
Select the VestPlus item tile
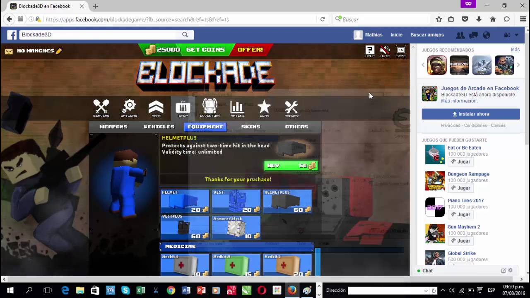point(185,227)
